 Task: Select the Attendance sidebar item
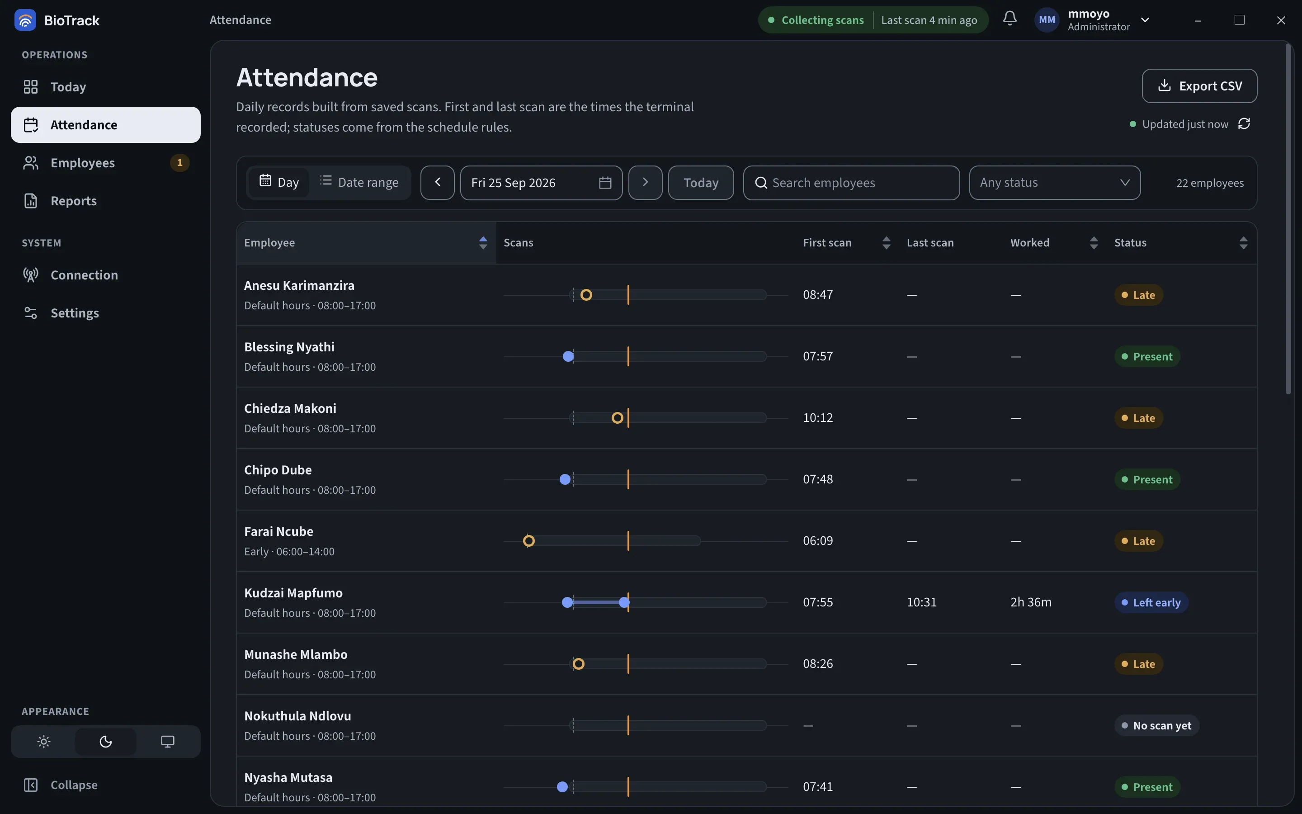click(x=105, y=125)
